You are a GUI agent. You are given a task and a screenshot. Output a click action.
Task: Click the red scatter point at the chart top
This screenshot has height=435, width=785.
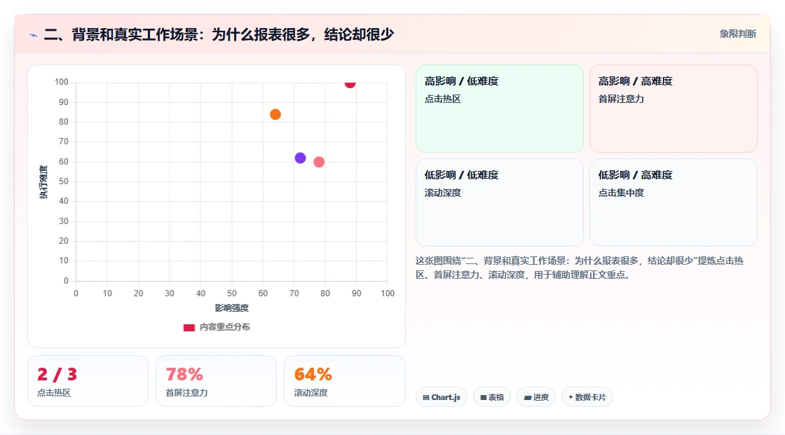pos(350,83)
